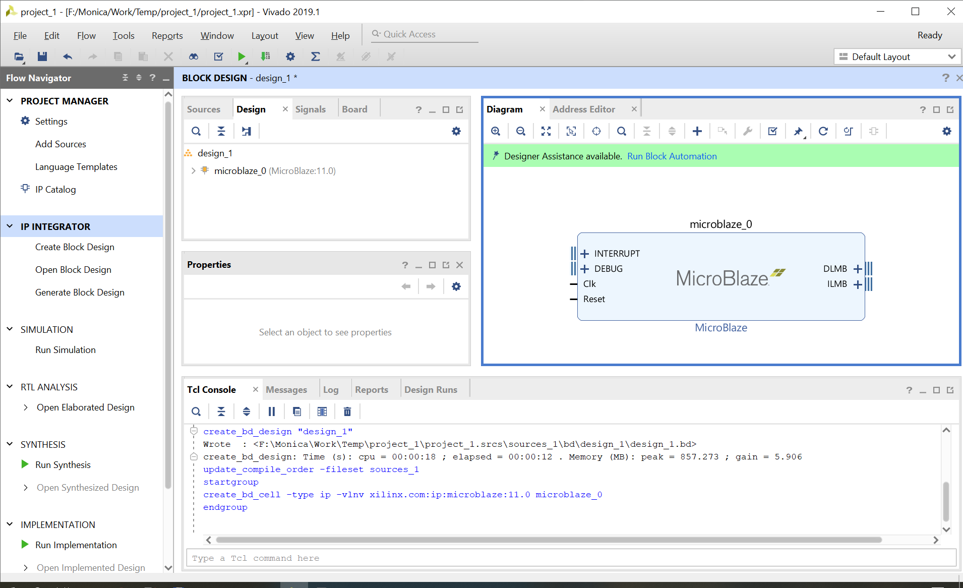This screenshot has height=588, width=963.
Task: Open Diagram settings gear icon
Action: [947, 131]
